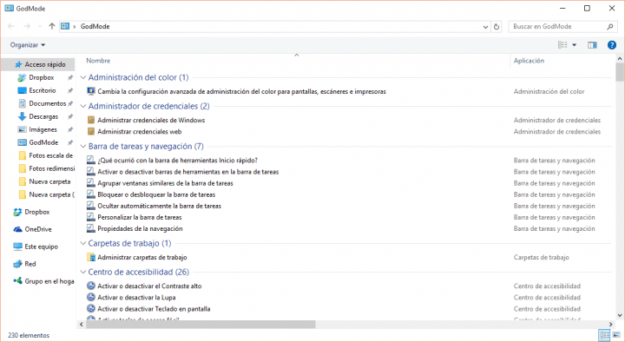This screenshot has height=342, width=625.
Task: Click the forward navigation arrow
Action: (27, 26)
